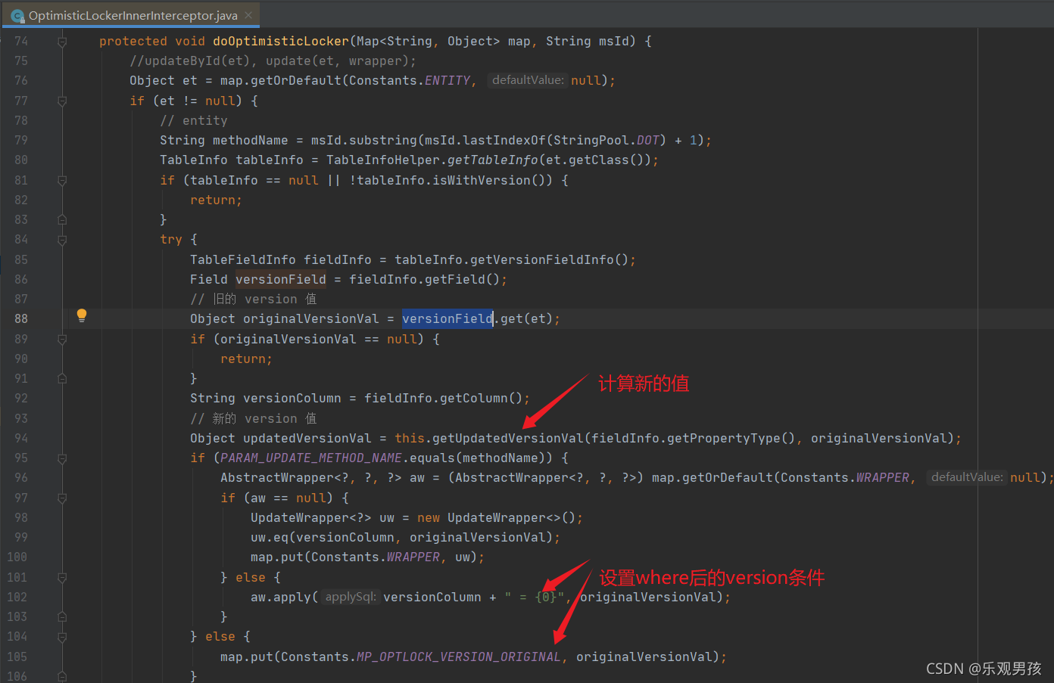Click the versionField variable declaration on line 86

click(281, 279)
